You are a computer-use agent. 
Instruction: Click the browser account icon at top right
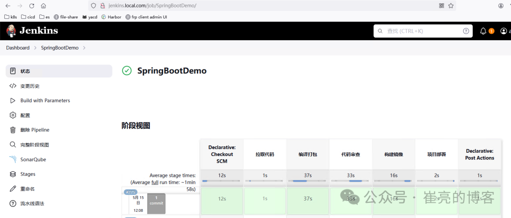[x=501, y=6]
